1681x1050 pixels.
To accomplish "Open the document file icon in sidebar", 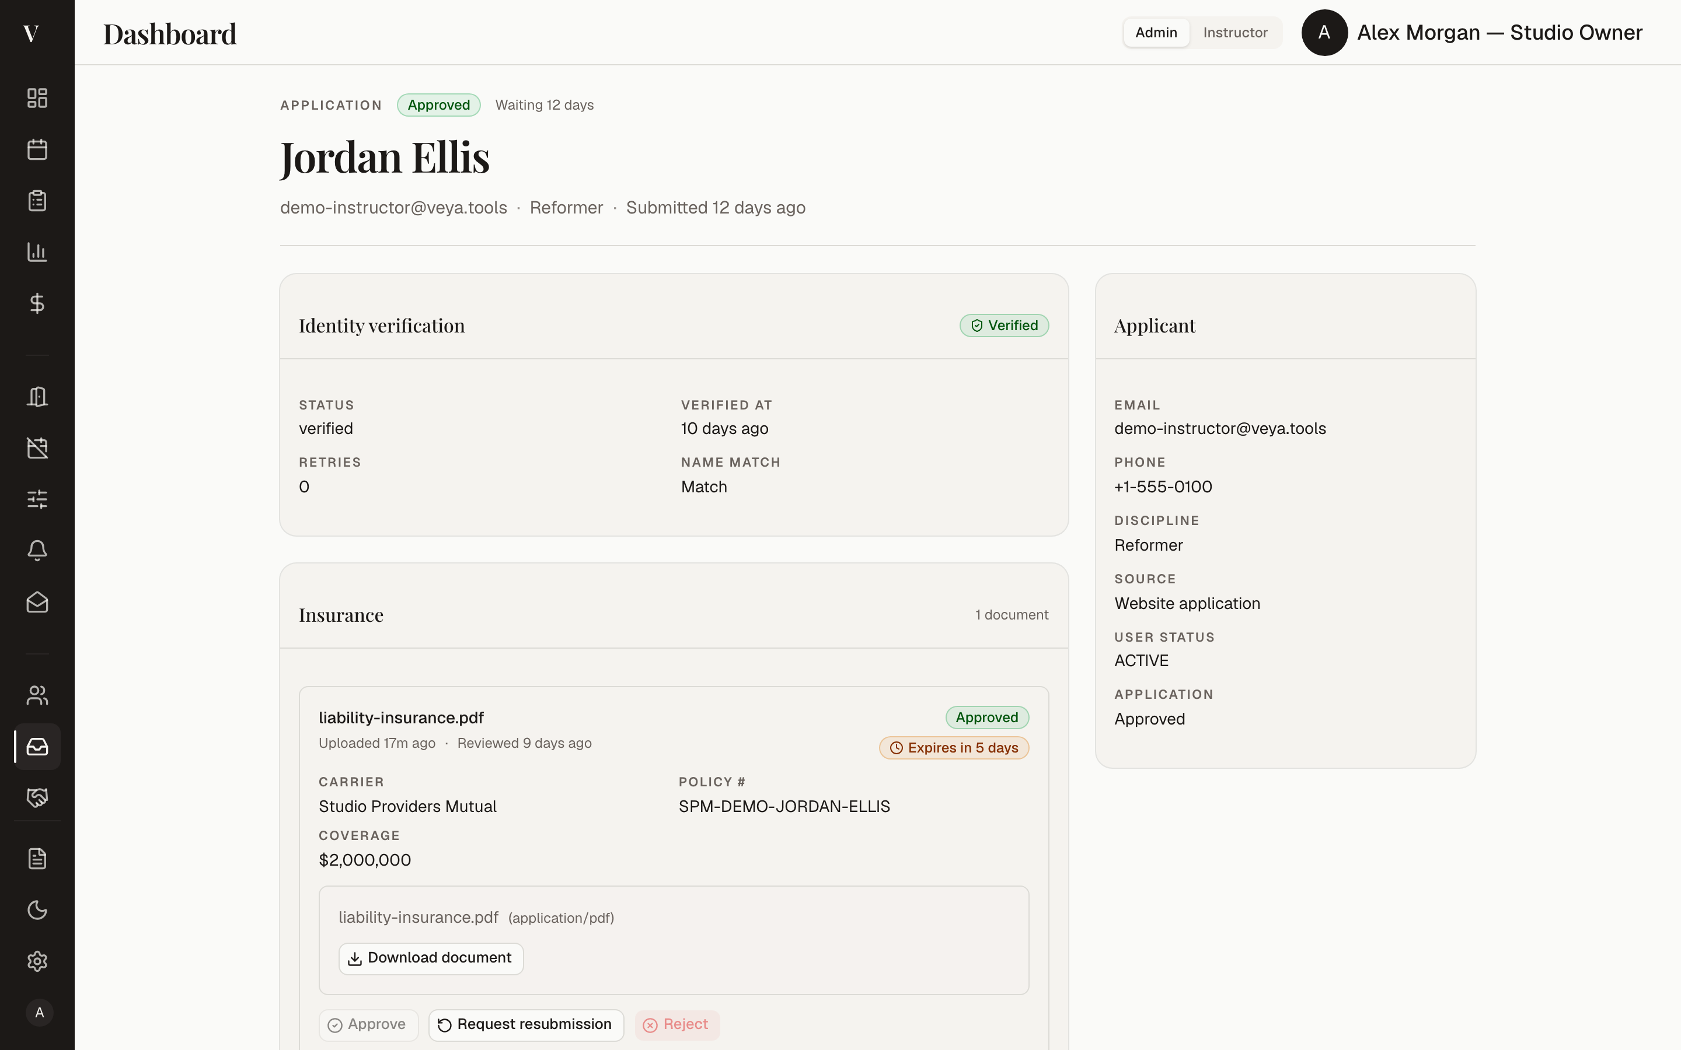I will pyautogui.click(x=37, y=859).
